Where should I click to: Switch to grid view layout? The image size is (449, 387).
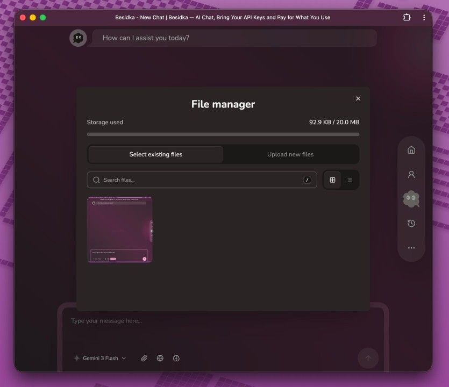332,180
